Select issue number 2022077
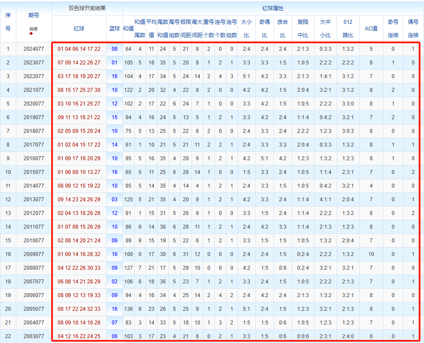 [x=34, y=76]
